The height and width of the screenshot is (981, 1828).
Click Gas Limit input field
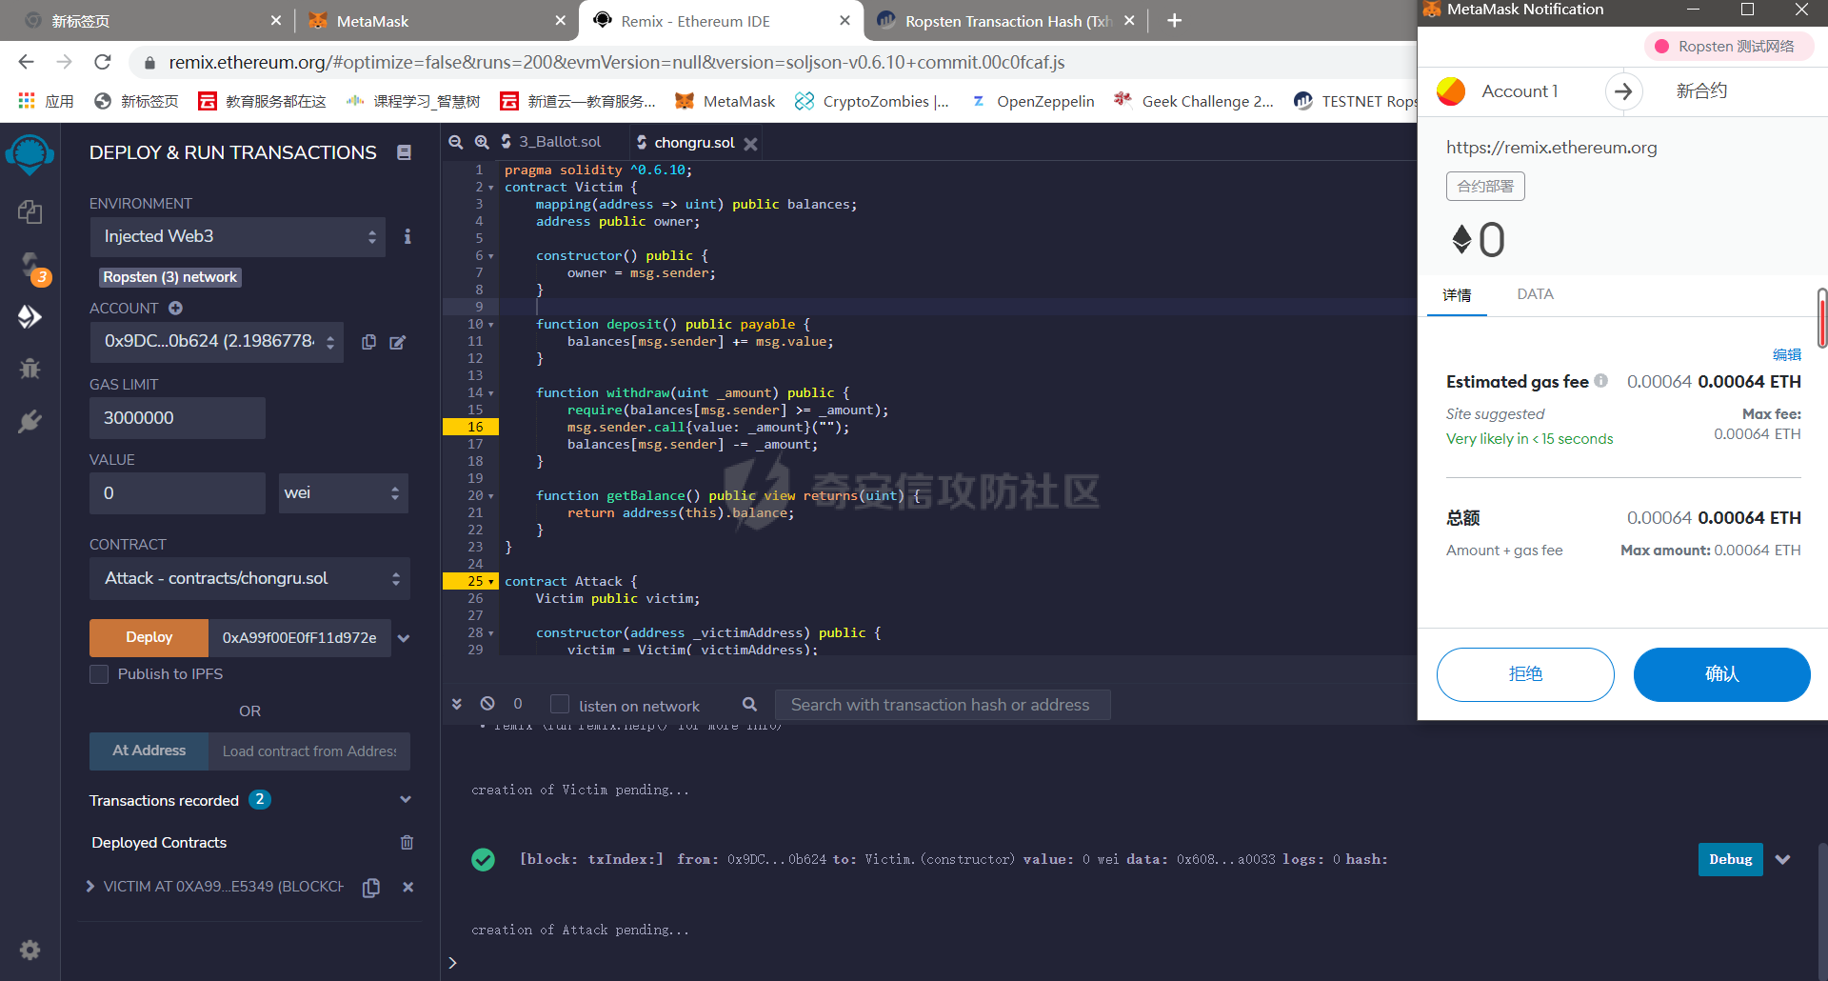click(177, 418)
